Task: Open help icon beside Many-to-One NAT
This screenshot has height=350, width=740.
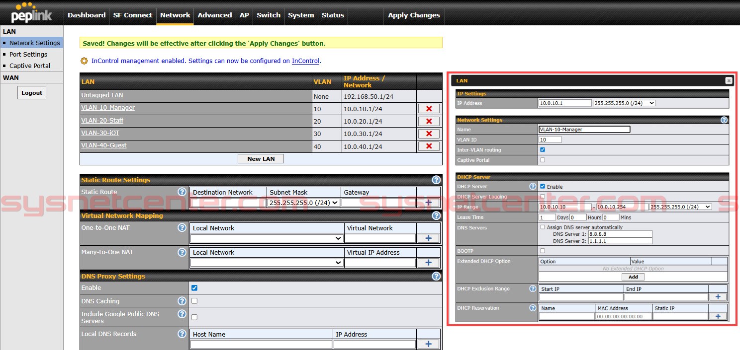Action: [182, 252]
